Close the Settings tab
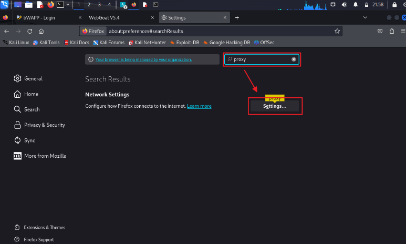Viewport: 406px width, 244px height. coord(225,18)
